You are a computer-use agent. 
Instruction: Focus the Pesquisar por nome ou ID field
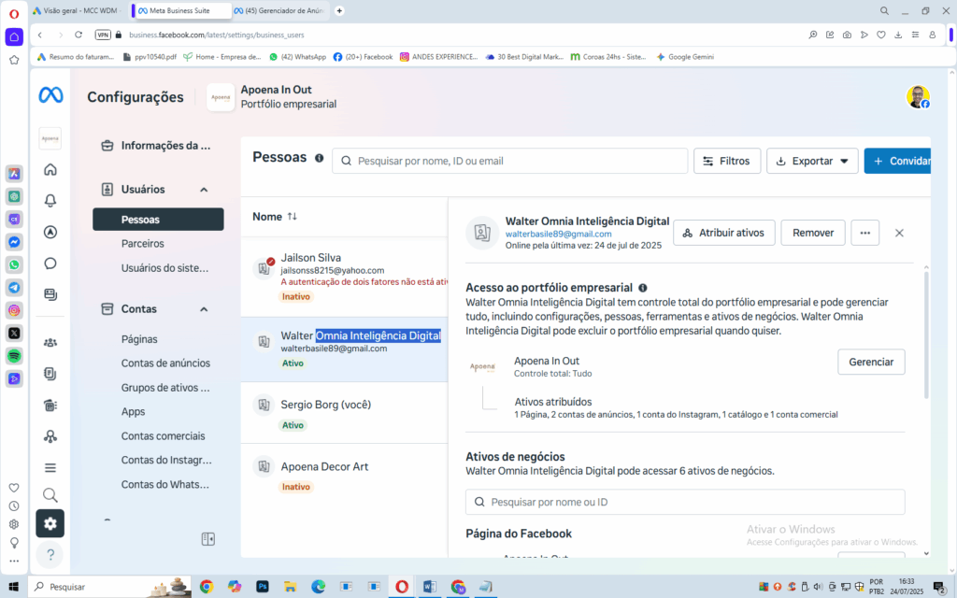pyautogui.click(x=685, y=502)
